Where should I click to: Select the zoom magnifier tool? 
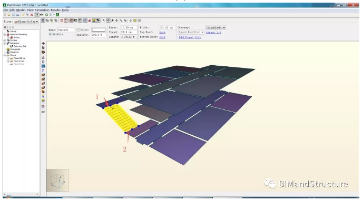121,21
